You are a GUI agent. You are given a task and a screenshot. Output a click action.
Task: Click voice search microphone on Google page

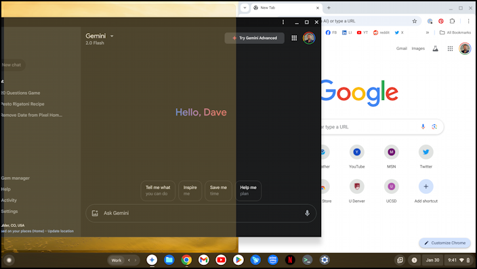tap(423, 127)
